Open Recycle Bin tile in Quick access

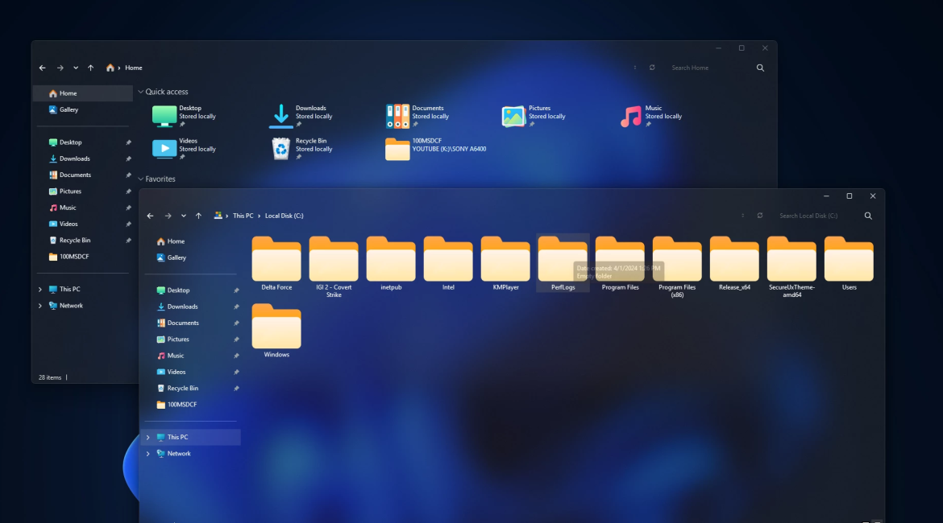point(281,149)
